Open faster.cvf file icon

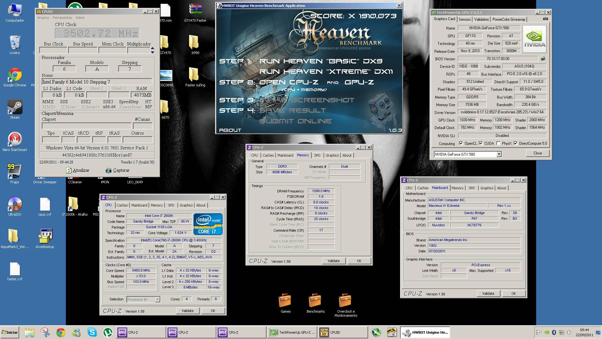pyautogui.click(x=14, y=271)
